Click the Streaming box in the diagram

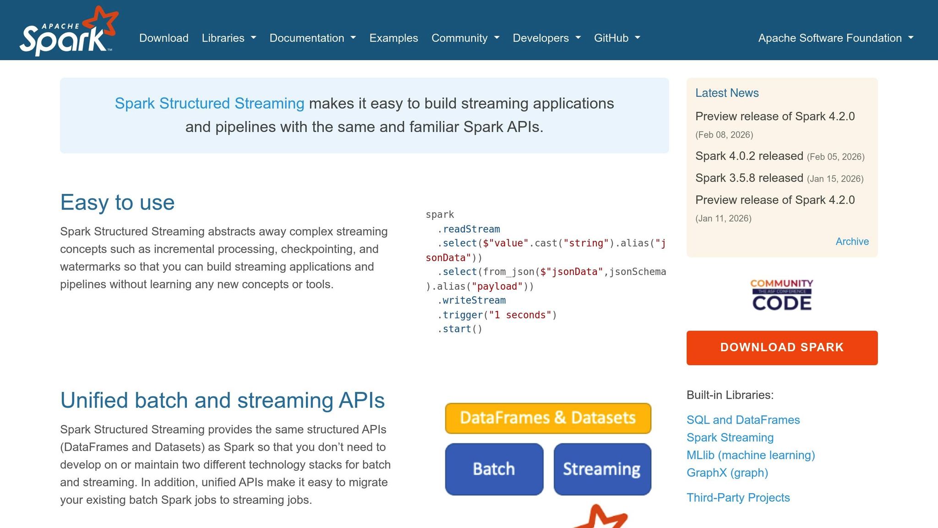pos(602,469)
